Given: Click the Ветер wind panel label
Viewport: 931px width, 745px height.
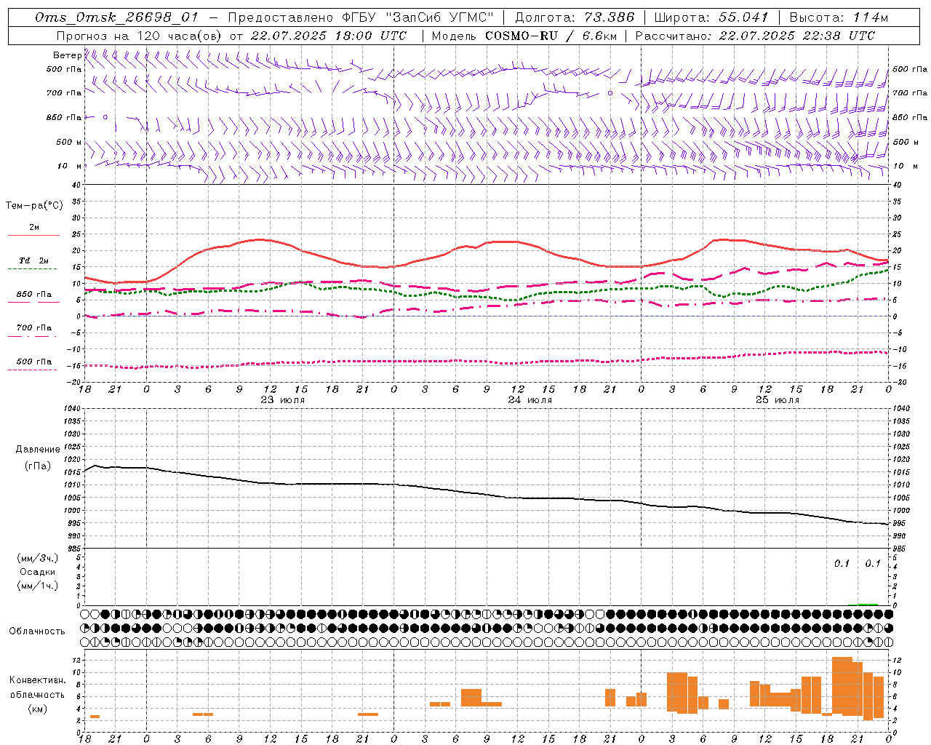Looking at the screenshot, I should 67,55.
